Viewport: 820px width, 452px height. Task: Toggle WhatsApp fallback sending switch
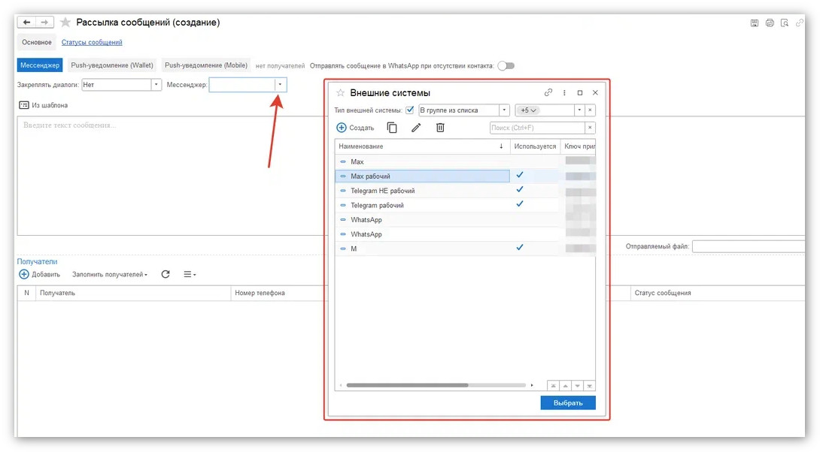[x=506, y=65]
